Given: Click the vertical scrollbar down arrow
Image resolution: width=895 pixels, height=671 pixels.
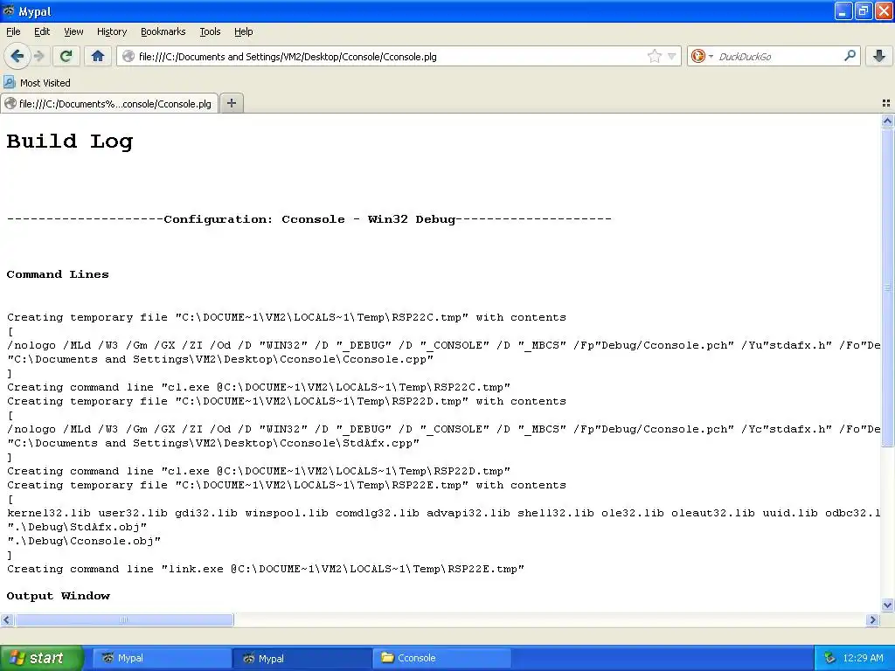Looking at the screenshot, I should (887, 605).
